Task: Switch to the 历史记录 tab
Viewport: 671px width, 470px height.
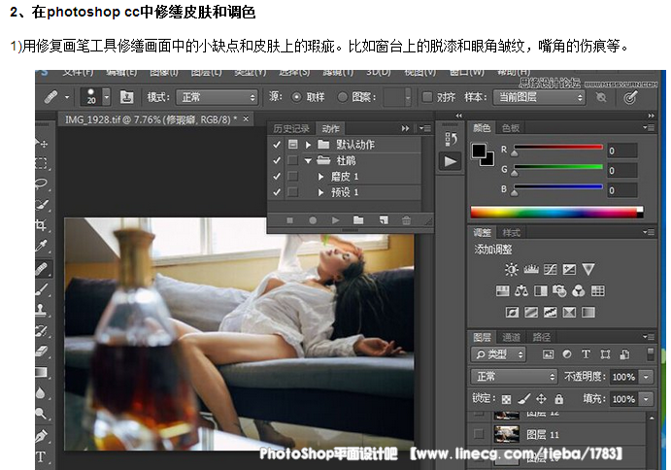Action: (291, 128)
